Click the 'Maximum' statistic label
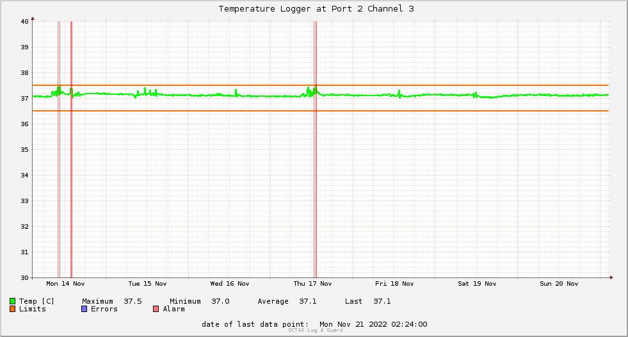The image size is (628, 337). [x=98, y=301]
